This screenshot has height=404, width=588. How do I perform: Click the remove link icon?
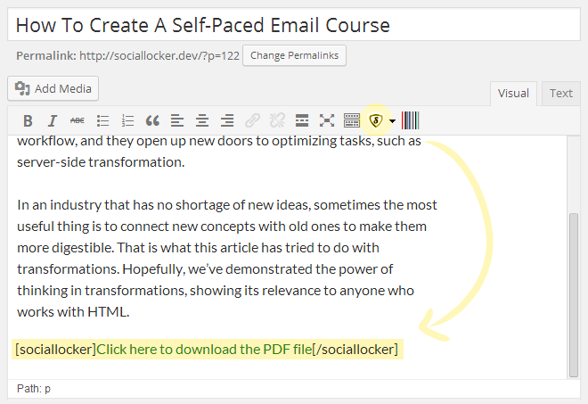coord(277,120)
